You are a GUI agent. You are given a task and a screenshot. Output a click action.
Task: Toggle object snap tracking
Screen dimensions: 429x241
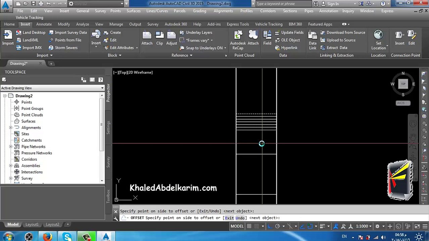301,226
